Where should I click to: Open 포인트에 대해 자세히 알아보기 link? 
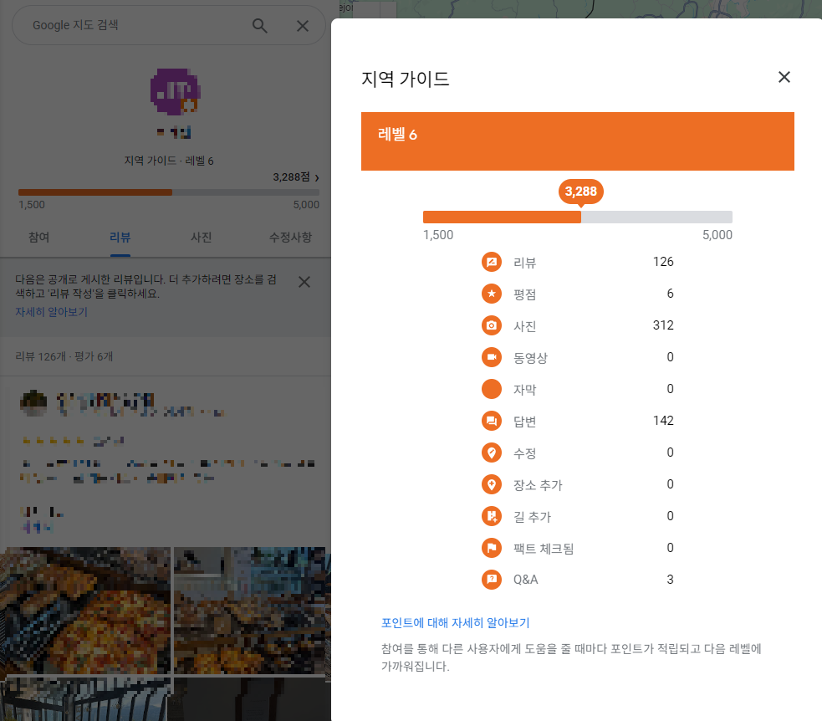tap(455, 623)
